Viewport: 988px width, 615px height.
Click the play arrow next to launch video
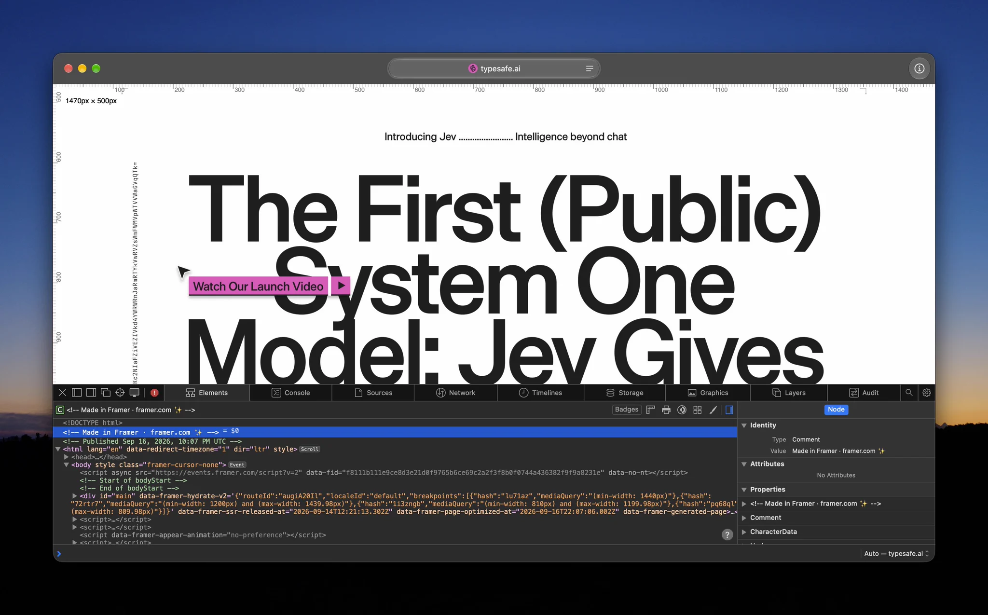point(341,286)
